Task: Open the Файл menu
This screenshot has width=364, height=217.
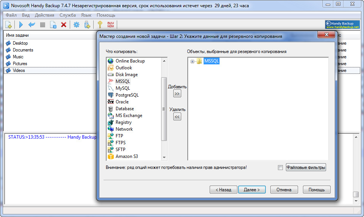Action: pyautogui.click(x=11, y=15)
